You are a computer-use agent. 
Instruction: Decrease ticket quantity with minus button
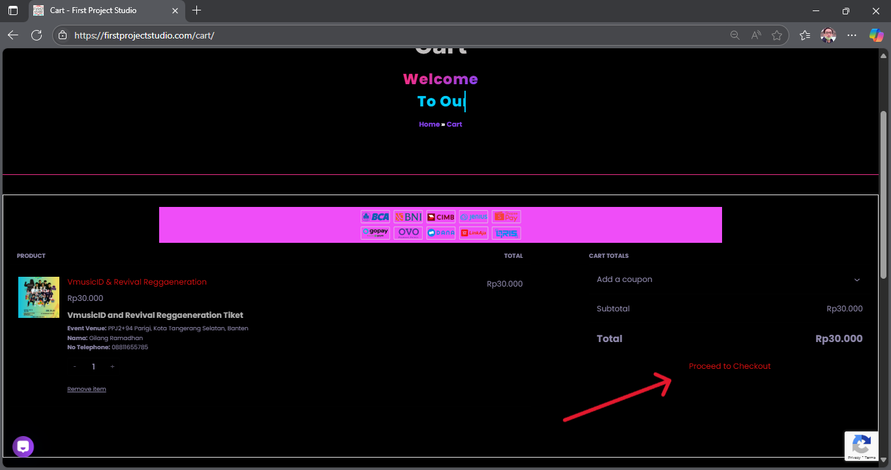point(75,367)
